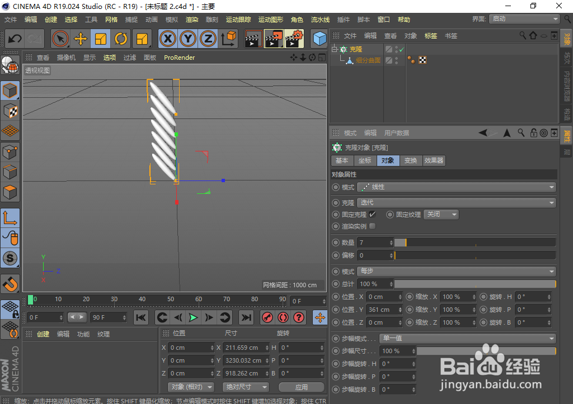The width and height of the screenshot is (573, 404).
Task: Open 固定纹理 关闭 dropdown
Action: point(441,215)
